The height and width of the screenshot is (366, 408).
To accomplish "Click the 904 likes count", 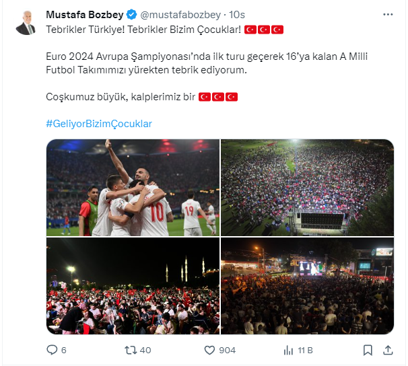I will pos(227,350).
